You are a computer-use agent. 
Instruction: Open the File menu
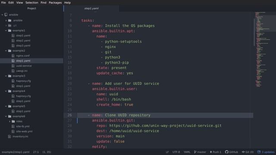tap(3, 3)
